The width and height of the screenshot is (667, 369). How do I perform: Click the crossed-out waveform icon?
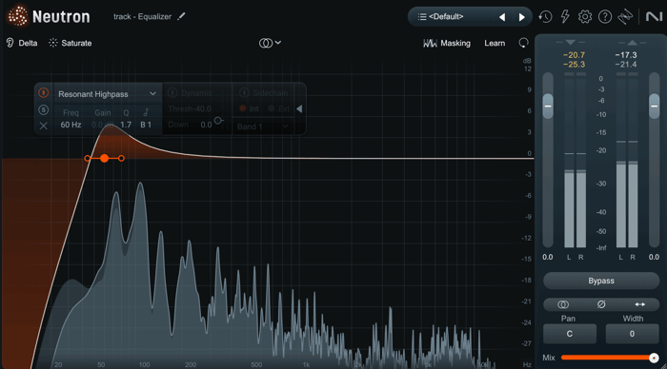point(625,17)
